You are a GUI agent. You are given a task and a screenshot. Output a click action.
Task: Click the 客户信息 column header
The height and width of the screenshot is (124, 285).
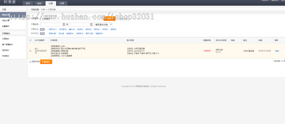130,40
